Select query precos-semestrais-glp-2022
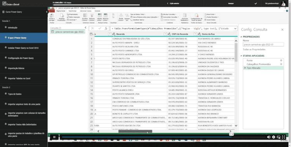 [68, 32]
